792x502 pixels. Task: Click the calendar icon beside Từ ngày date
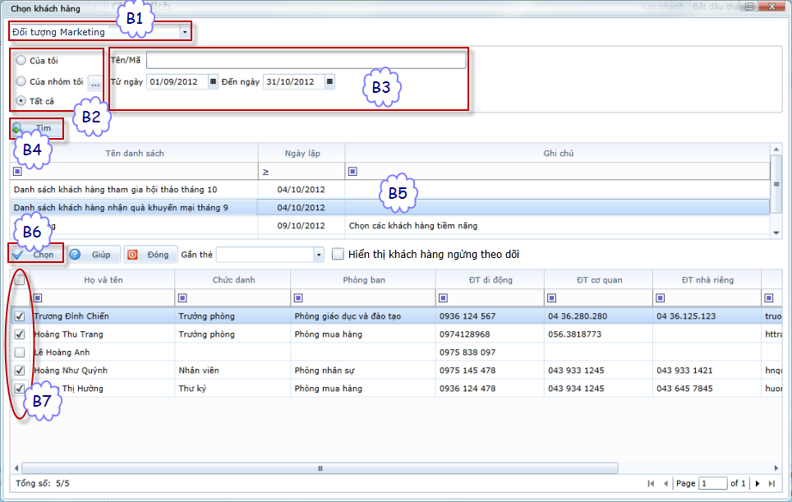pos(214,82)
